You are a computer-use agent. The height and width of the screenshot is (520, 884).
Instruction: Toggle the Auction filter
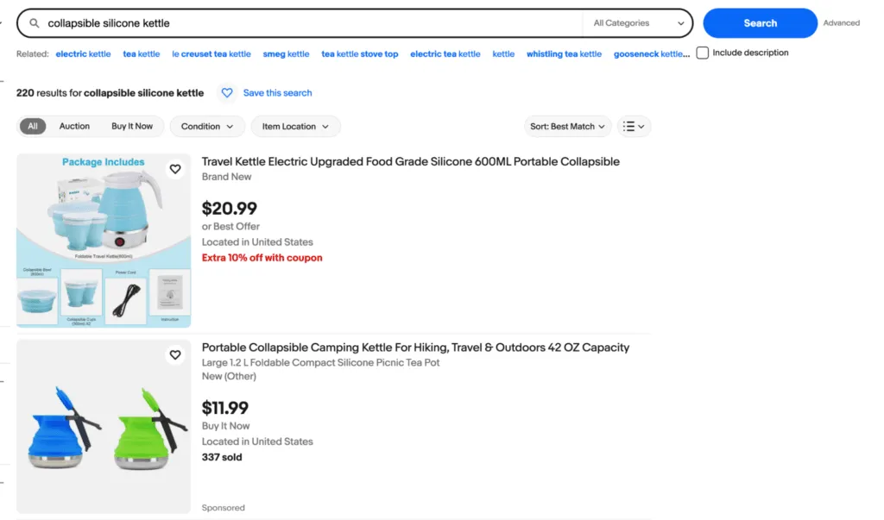click(74, 126)
